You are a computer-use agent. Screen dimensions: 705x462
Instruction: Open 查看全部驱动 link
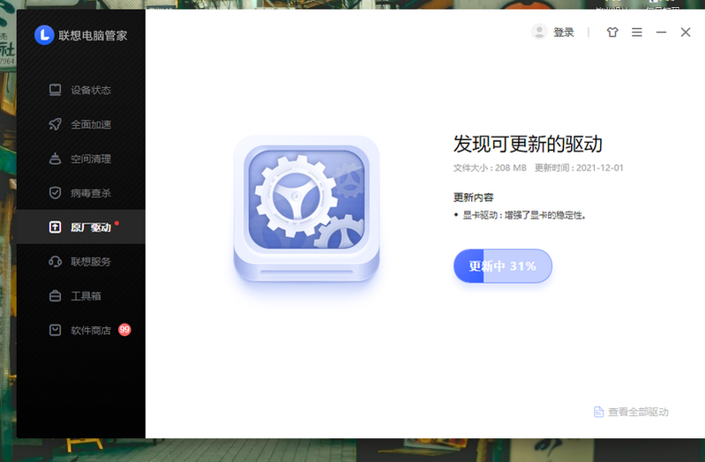tap(638, 412)
